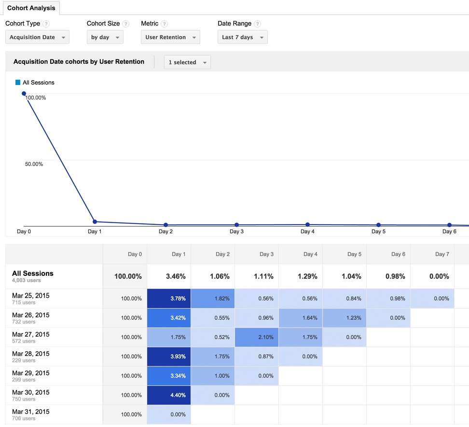
Task: Select the Mar 30, 2015 cohort row
Action: point(31,395)
